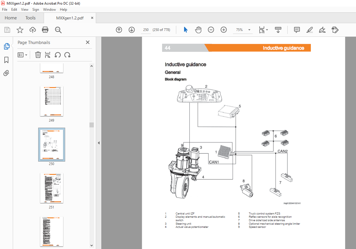
Task: Switch to the Home tab
Action: click(x=11, y=18)
